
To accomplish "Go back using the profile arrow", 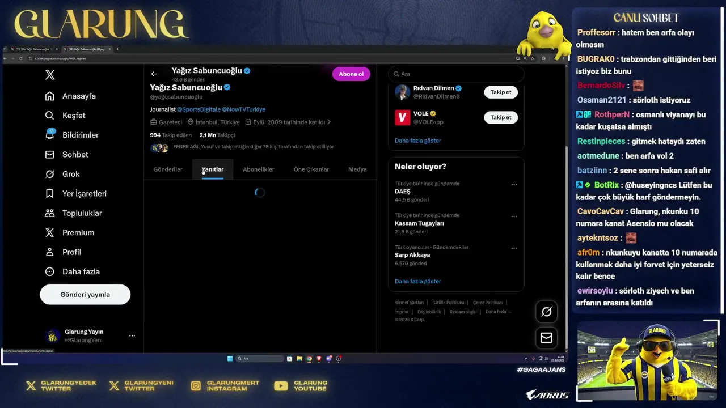I will [x=154, y=74].
